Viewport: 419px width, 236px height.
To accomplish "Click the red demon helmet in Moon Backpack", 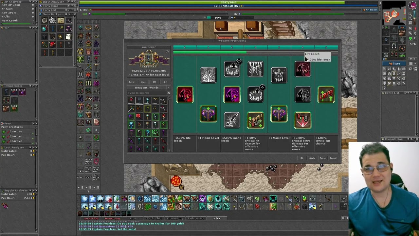I will tap(52, 44).
